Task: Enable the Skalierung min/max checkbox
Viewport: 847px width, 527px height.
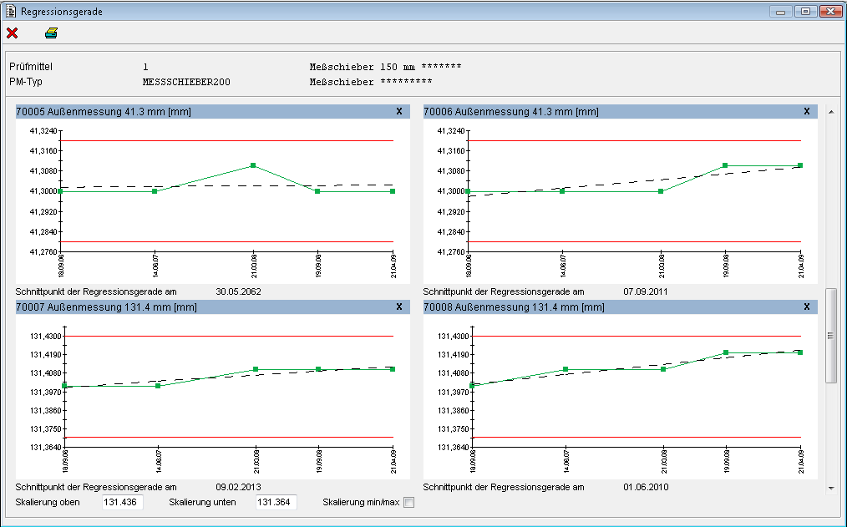Action: point(409,503)
